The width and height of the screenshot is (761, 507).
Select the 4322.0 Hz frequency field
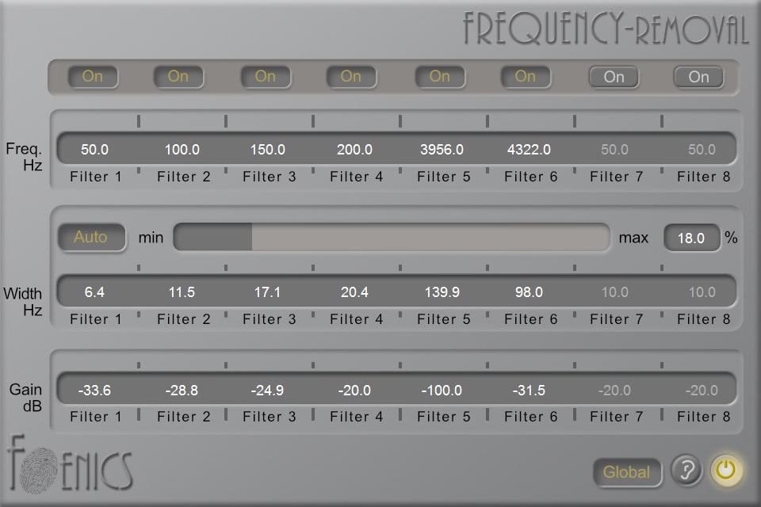528,149
